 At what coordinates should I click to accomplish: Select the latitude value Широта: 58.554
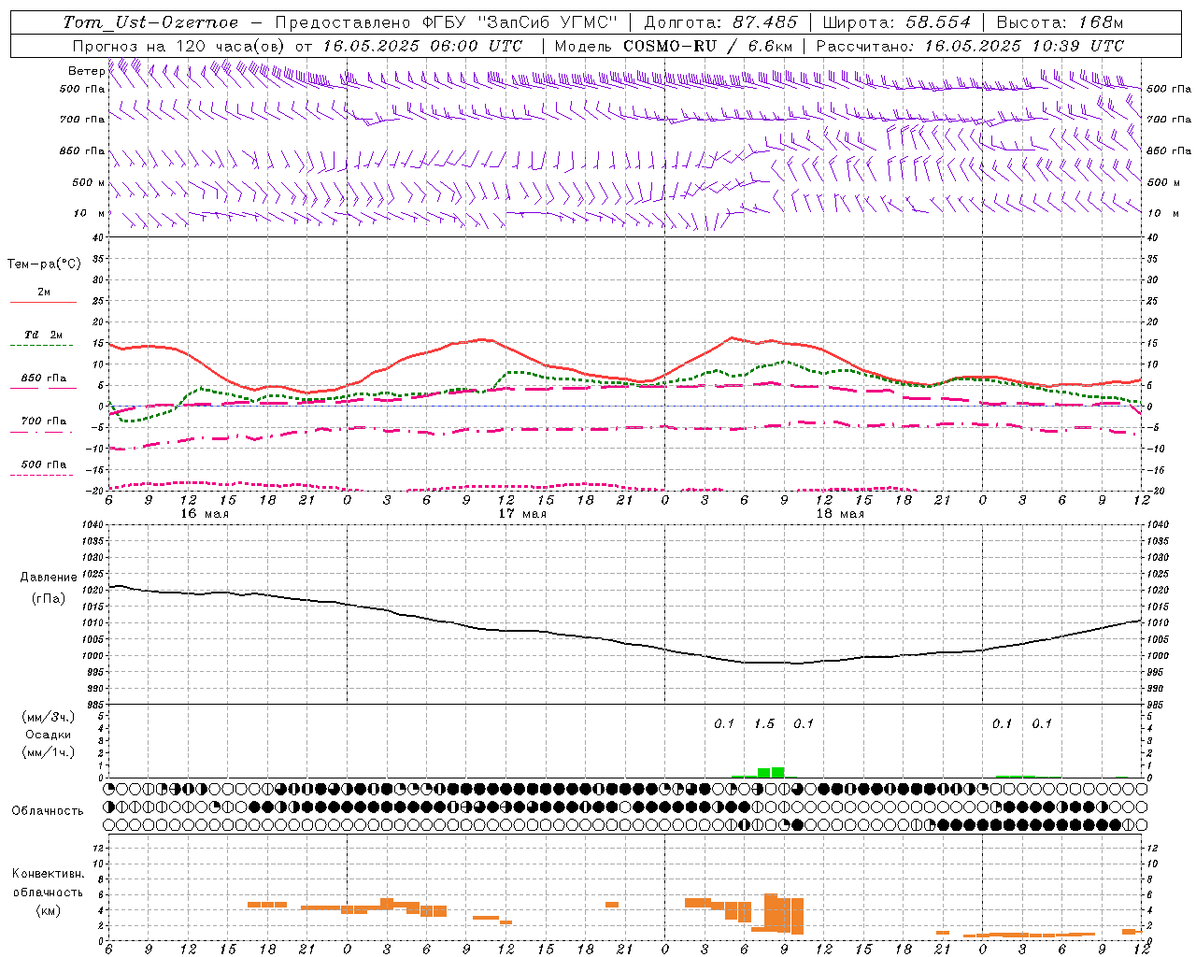pyautogui.click(x=897, y=22)
